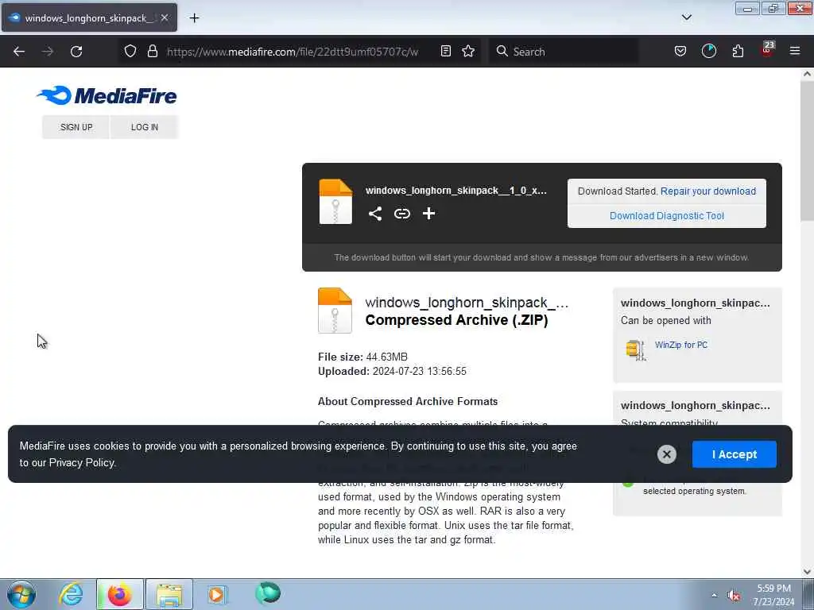Click the mediafire.com URL address field

point(293,52)
